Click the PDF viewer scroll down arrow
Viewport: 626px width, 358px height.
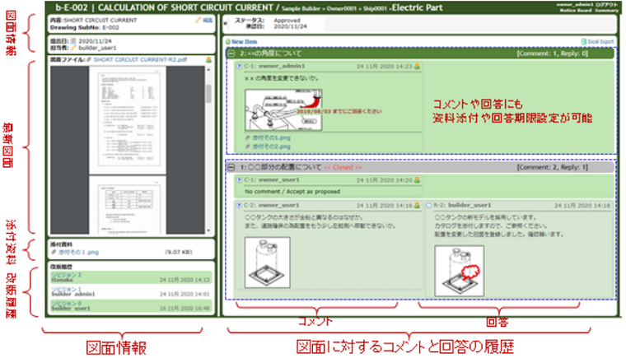(208, 230)
